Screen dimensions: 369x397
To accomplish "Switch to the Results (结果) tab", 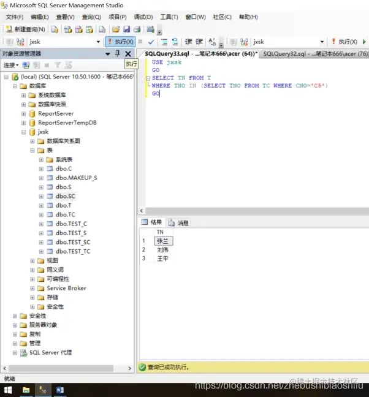I will (152, 222).
